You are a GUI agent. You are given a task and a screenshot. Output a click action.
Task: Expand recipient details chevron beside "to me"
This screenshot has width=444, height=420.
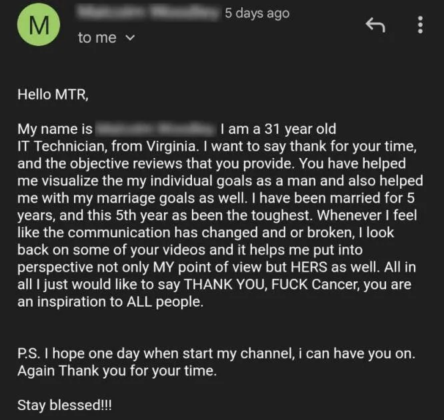pyautogui.click(x=130, y=38)
